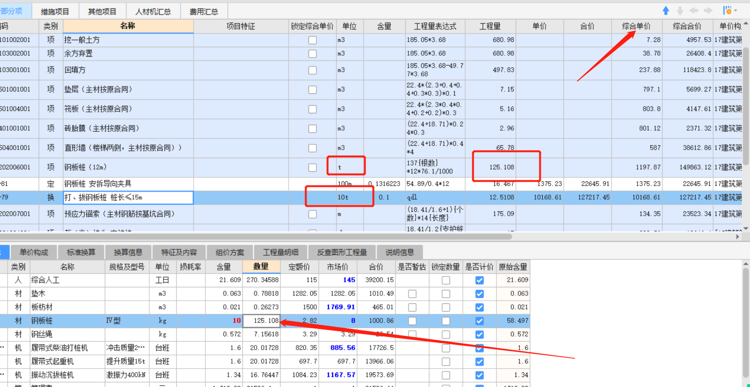Image resolution: width=750 pixels, height=387 pixels.
Task: Click the 10t unit cell
Action: [x=349, y=198]
